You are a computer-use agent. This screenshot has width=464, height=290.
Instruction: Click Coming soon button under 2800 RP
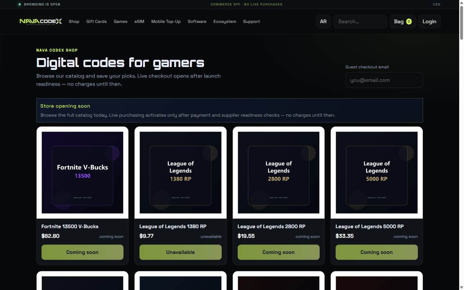tap(278, 252)
